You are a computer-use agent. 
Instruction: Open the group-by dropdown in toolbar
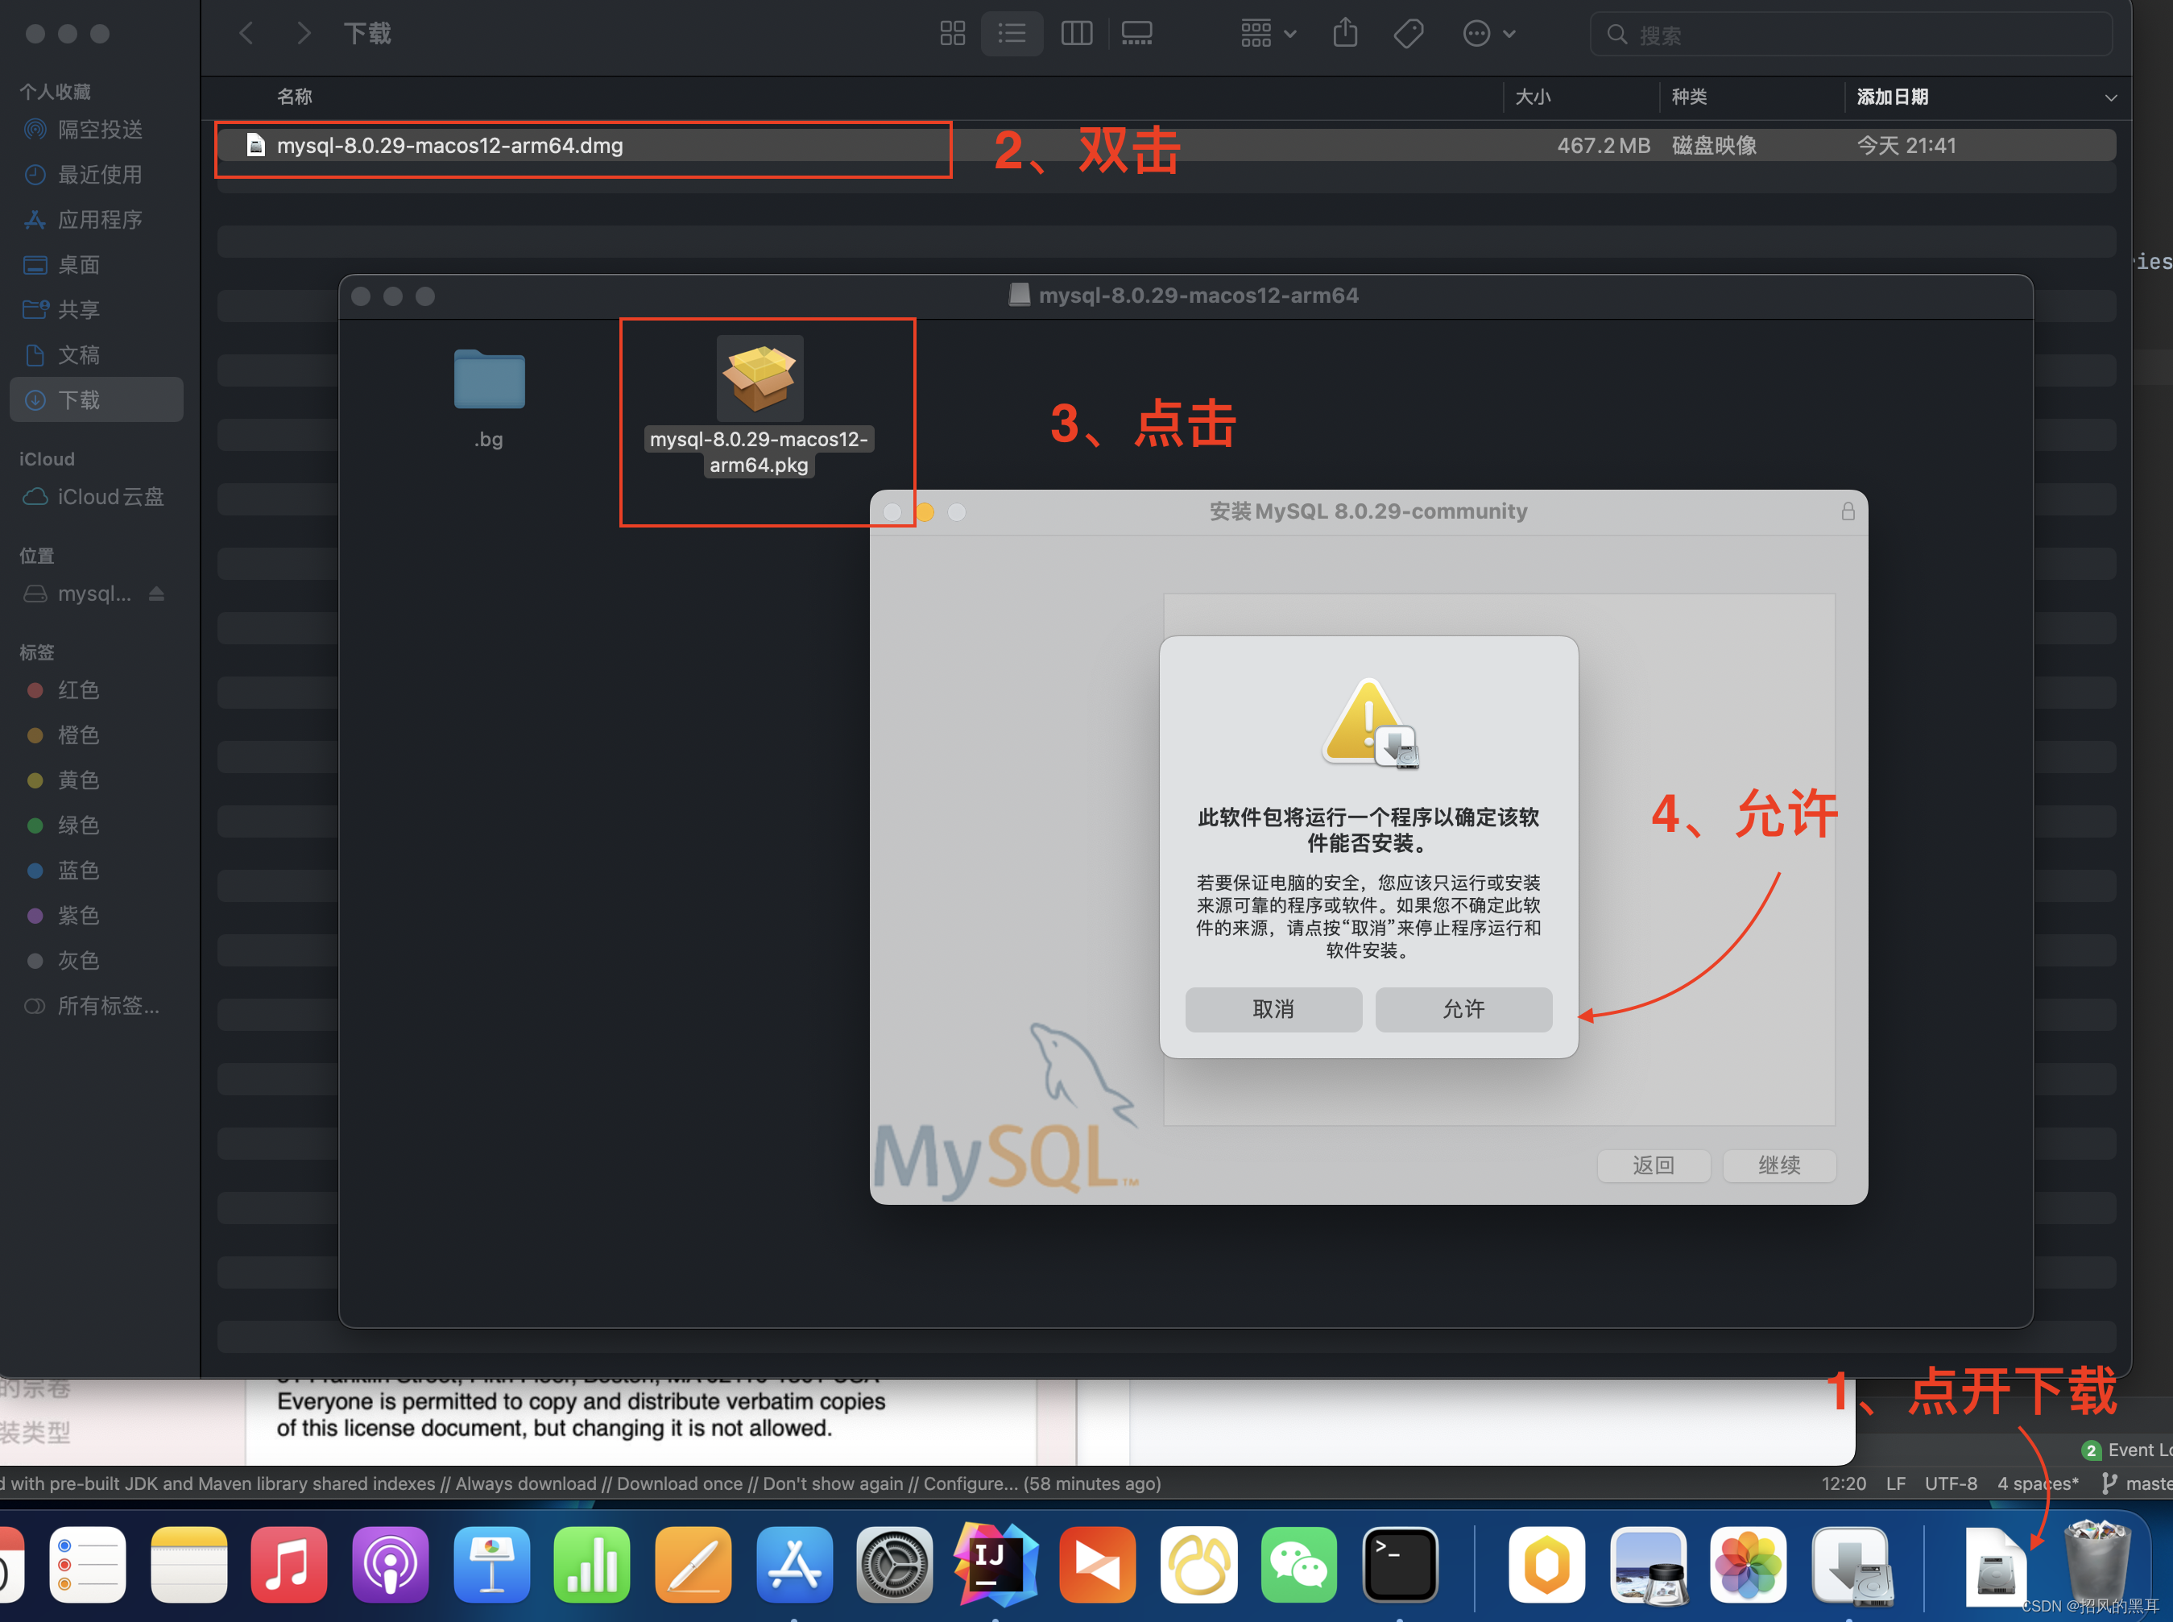point(1268,35)
